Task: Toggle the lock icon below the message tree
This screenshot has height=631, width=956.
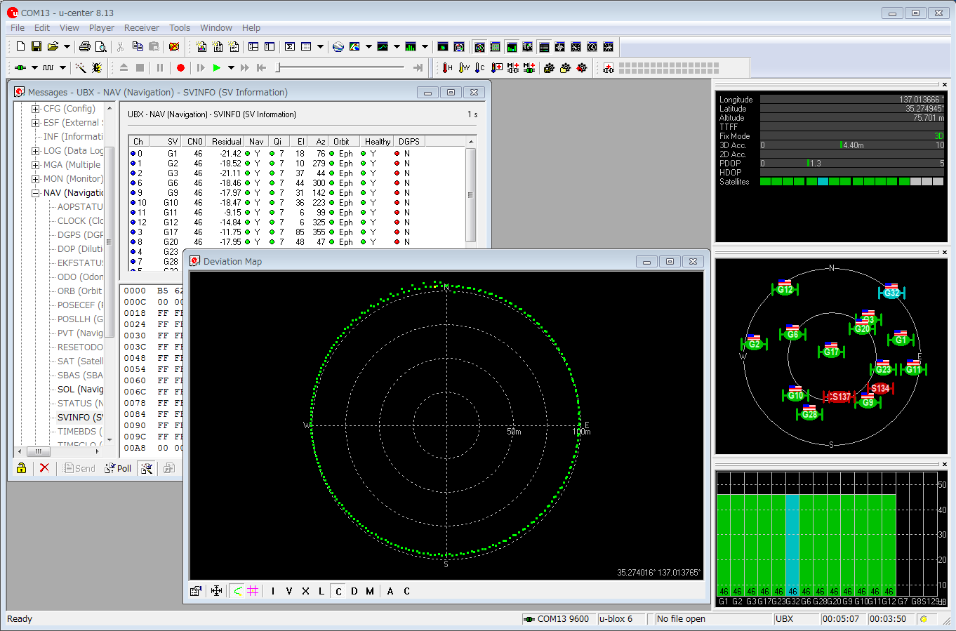Action: coord(20,467)
